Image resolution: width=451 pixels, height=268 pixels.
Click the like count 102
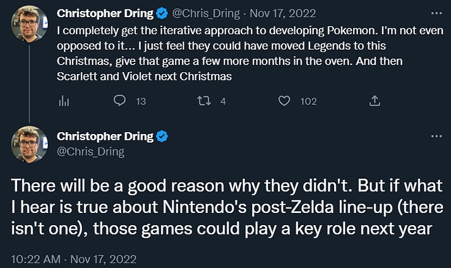pos(308,101)
